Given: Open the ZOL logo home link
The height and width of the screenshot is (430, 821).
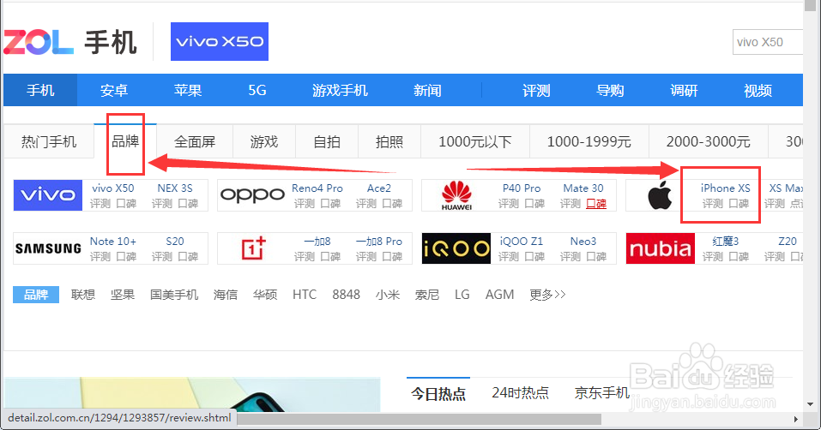Looking at the screenshot, I should click(39, 42).
